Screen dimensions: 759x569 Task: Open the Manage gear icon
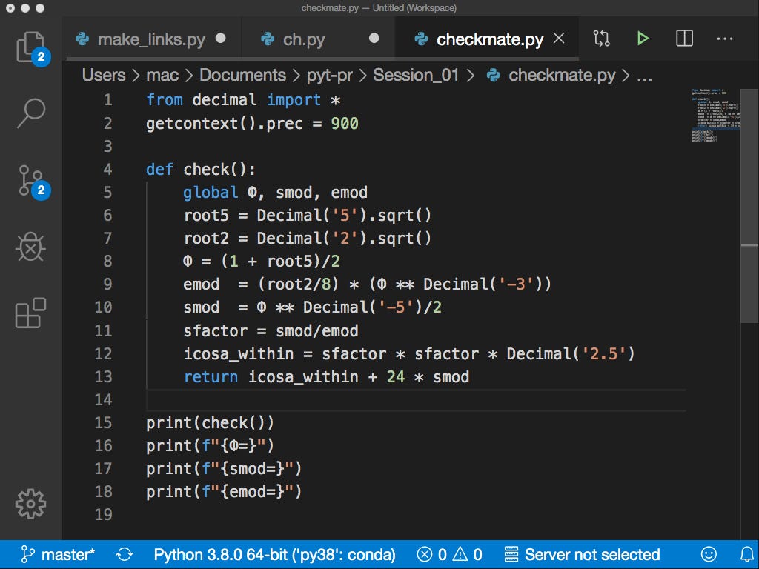tap(30, 504)
